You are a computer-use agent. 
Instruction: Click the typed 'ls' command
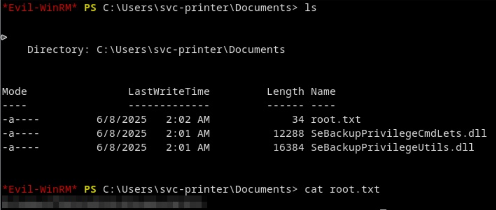310,7
